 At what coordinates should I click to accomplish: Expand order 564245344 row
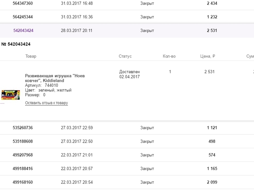(22, 17)
